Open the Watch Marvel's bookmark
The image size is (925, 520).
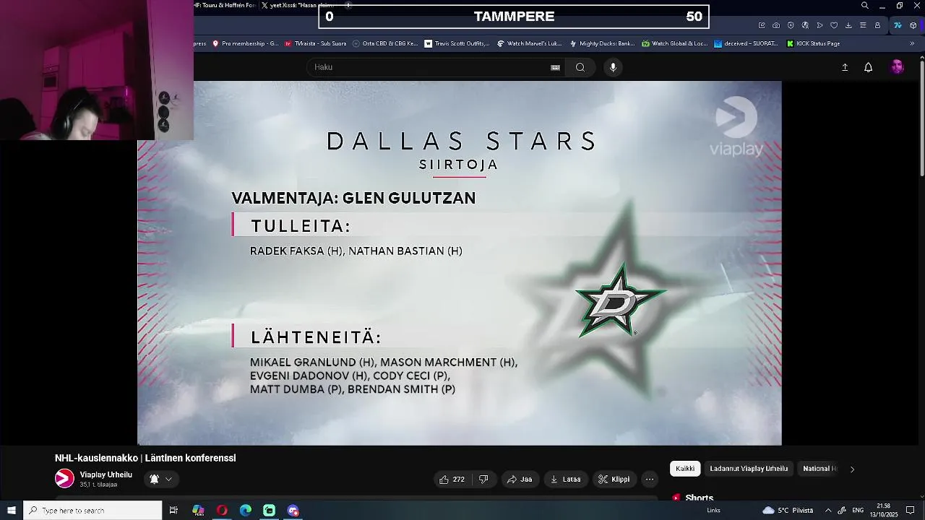pos(529,43)
